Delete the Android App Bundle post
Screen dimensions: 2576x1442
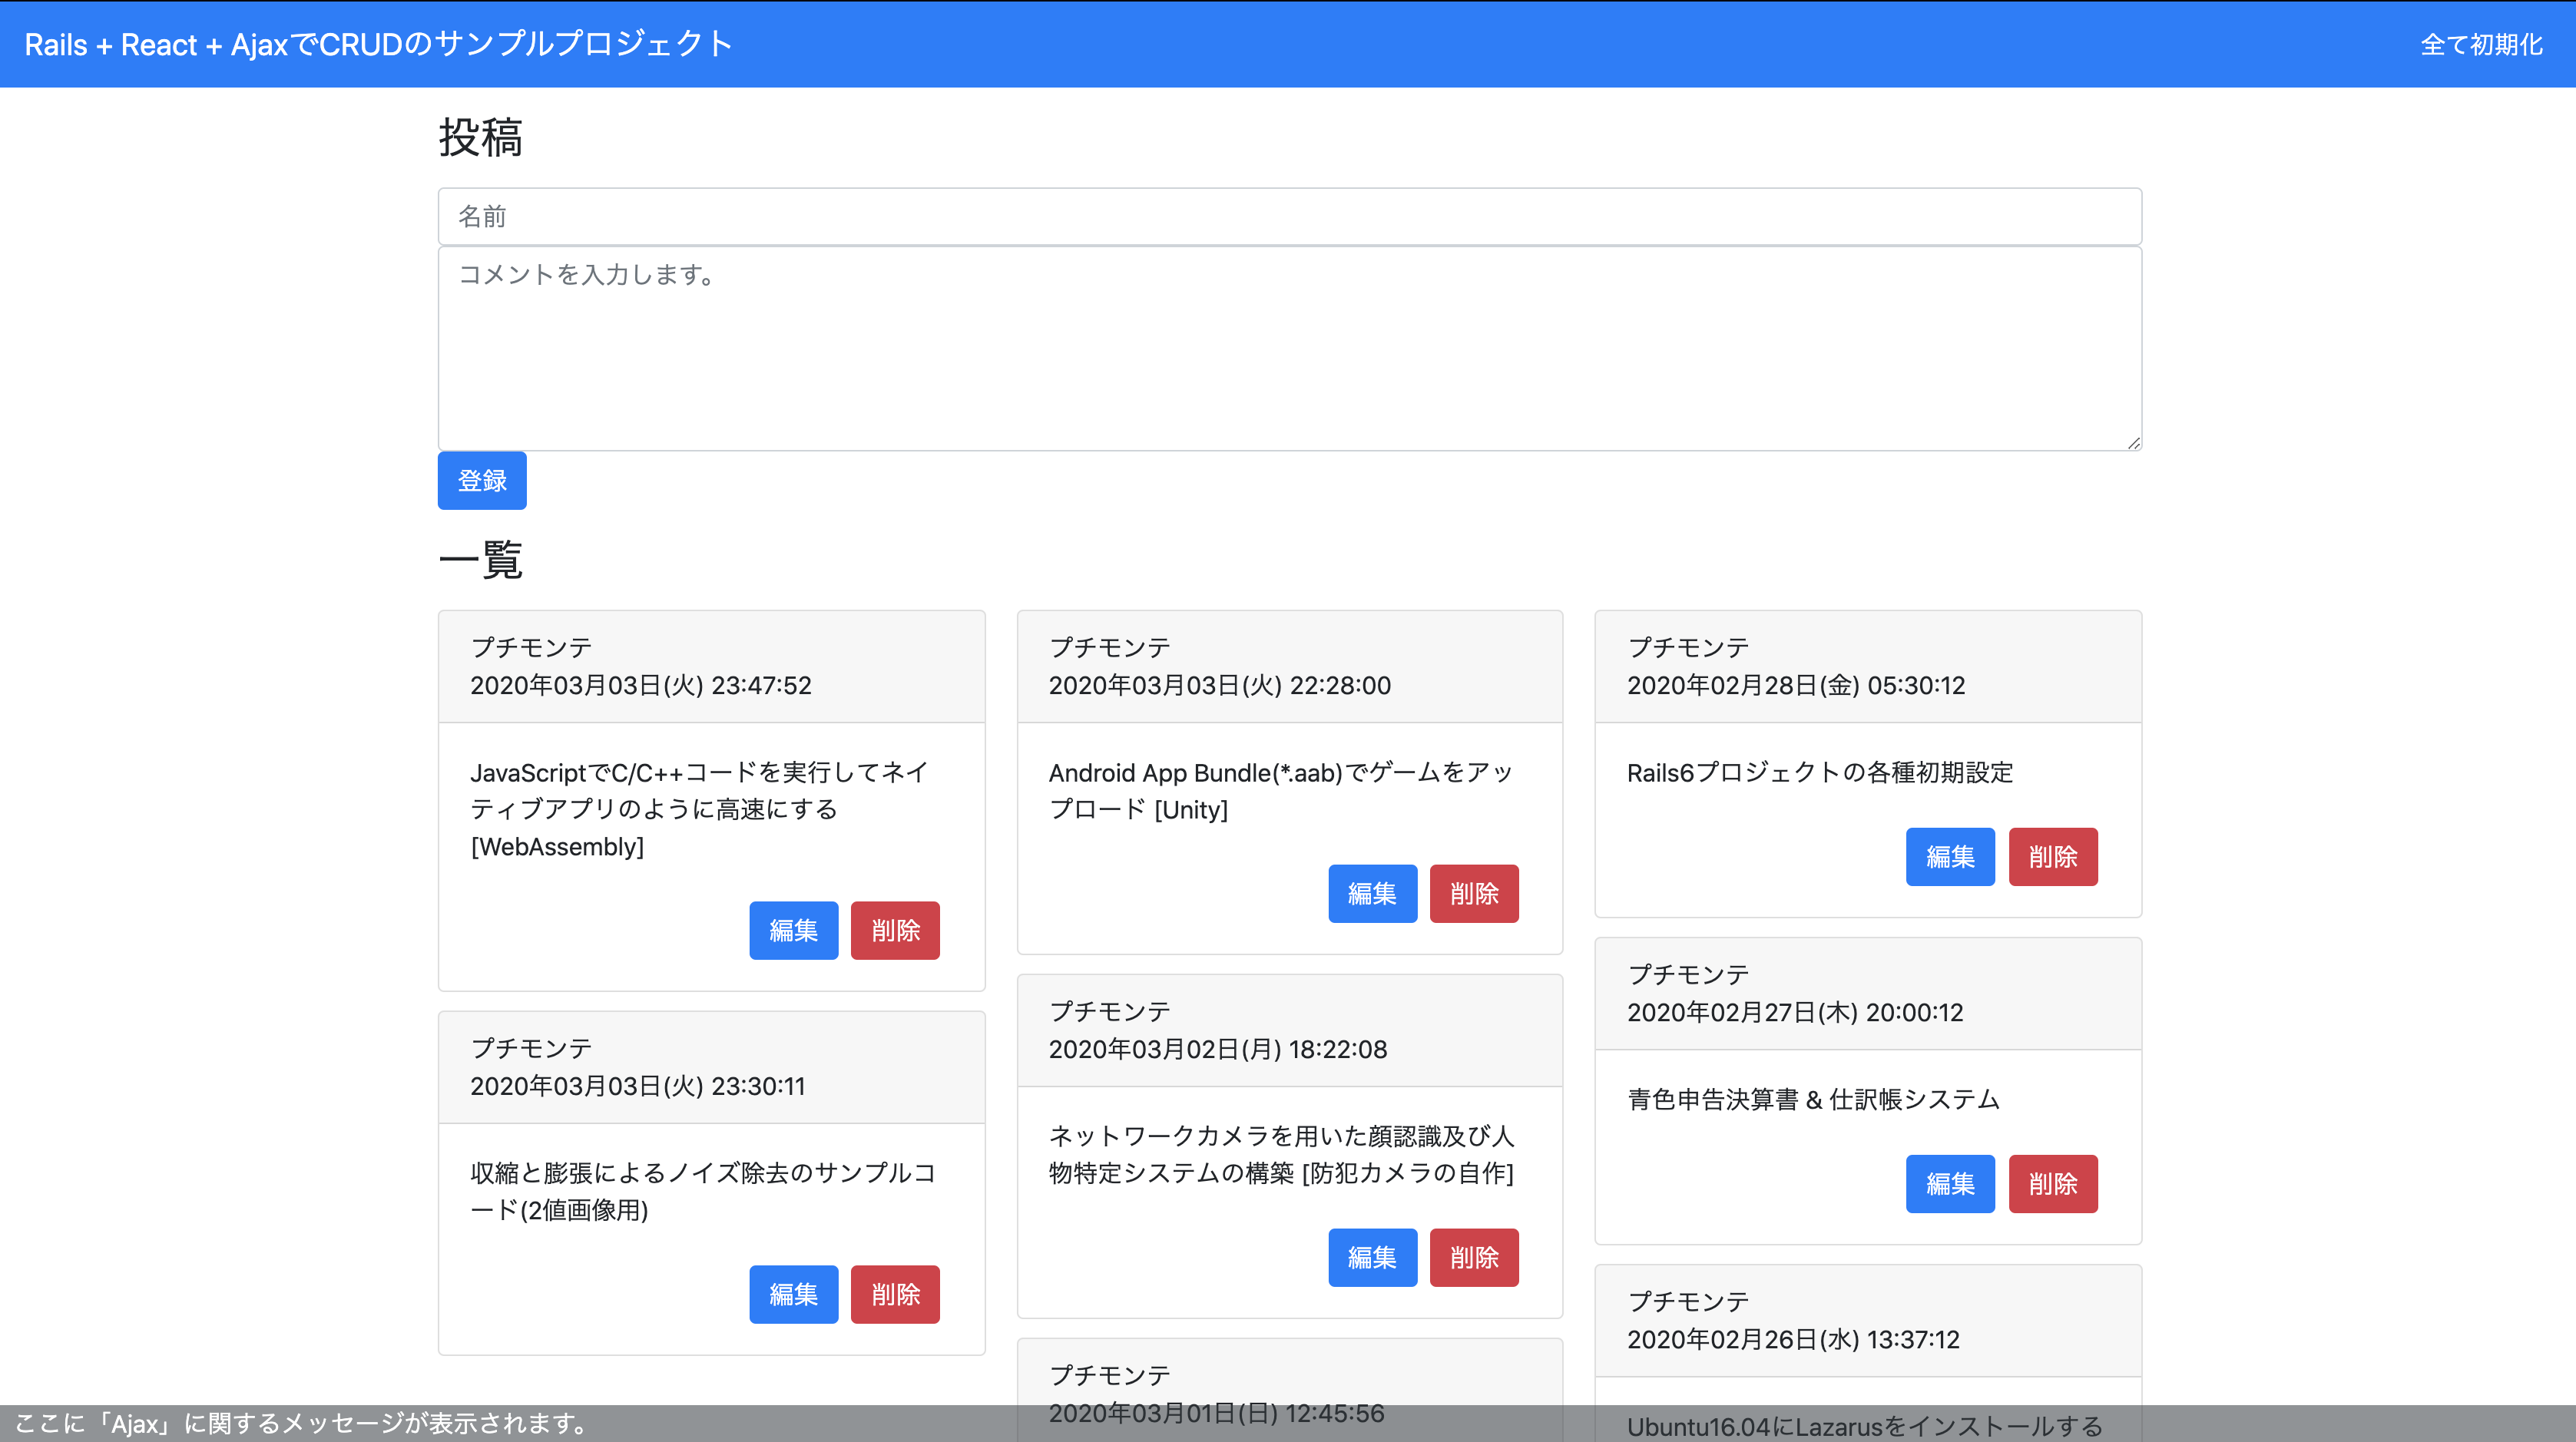click(x=1474, y=894)
